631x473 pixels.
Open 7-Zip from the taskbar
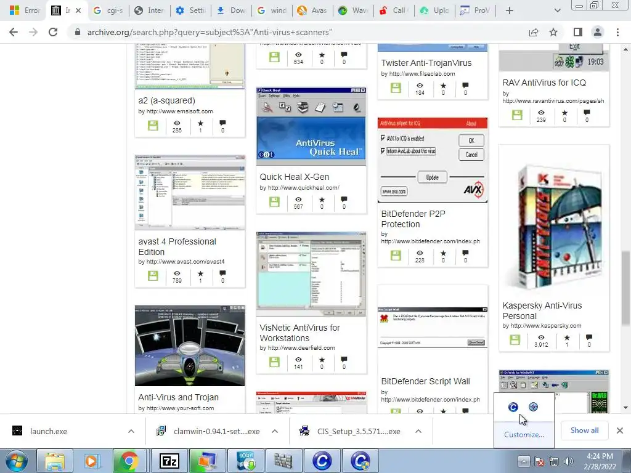tap(169, 461)
